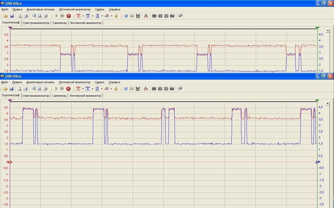This screenshot has width=334, height=208.
Task: Speaker sound icon in upper window toolbar
Action: (116, 16)
